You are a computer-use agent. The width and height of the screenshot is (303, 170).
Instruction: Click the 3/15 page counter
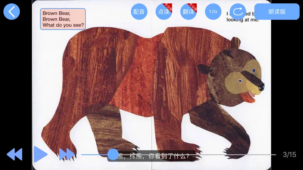point(289,155)
